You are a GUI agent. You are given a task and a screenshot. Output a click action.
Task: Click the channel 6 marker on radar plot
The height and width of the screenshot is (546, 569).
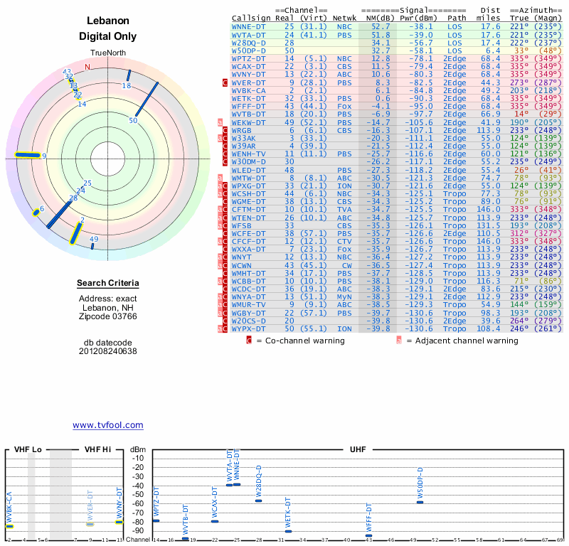tap(36, 211)
